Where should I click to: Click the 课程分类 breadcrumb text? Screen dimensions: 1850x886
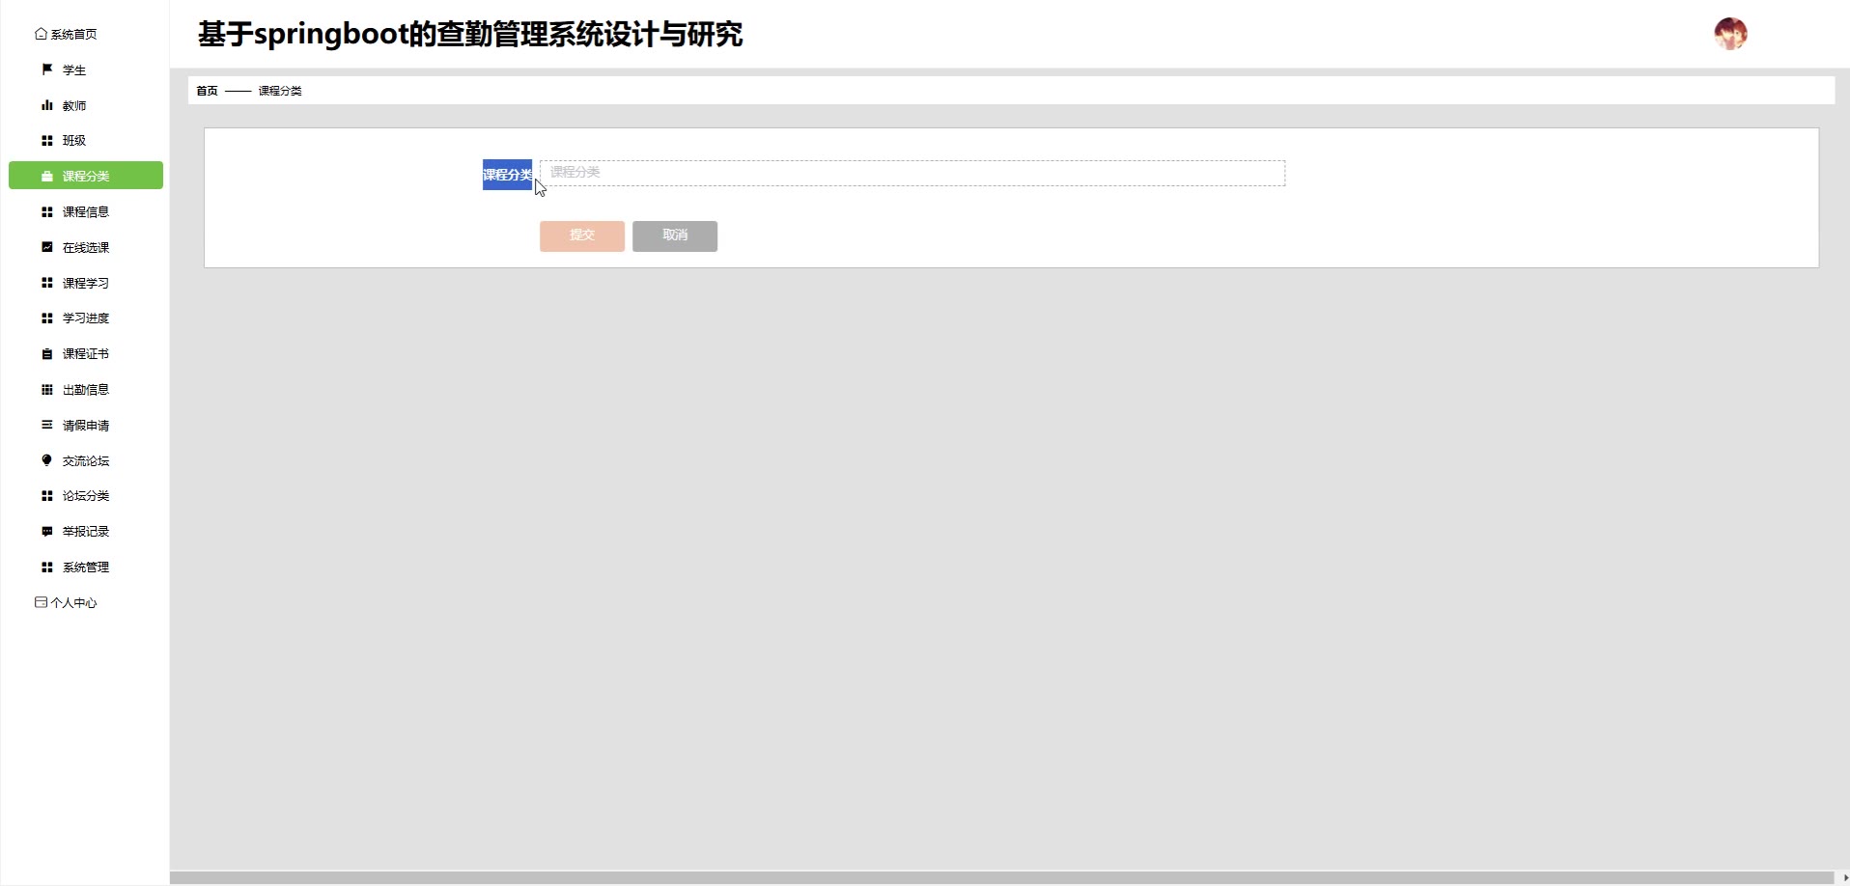point(280,91)
